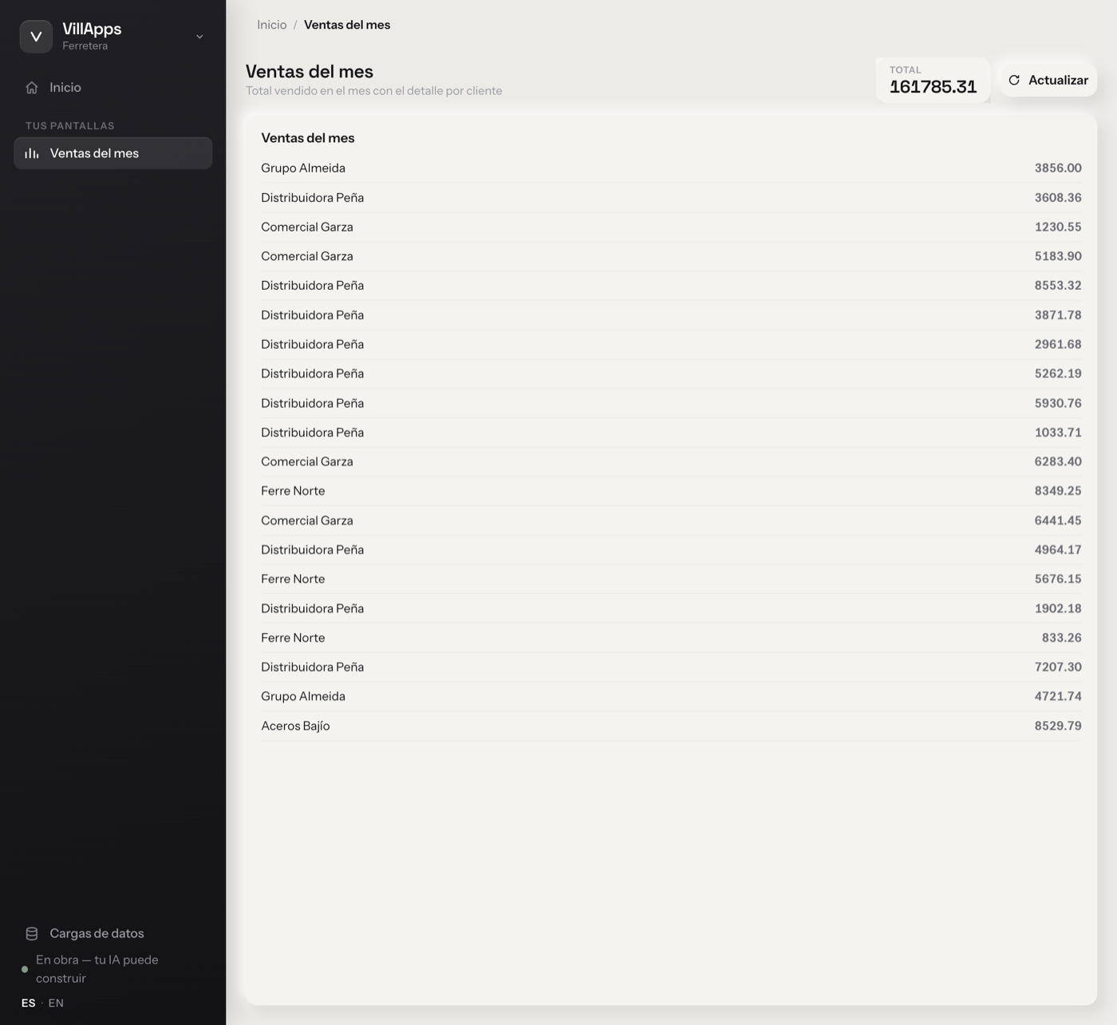The width and height of the screenshot is (1117, 1025).
Task: Click the bar chart icon in the sidebar
Action: [x=32, y=153]
